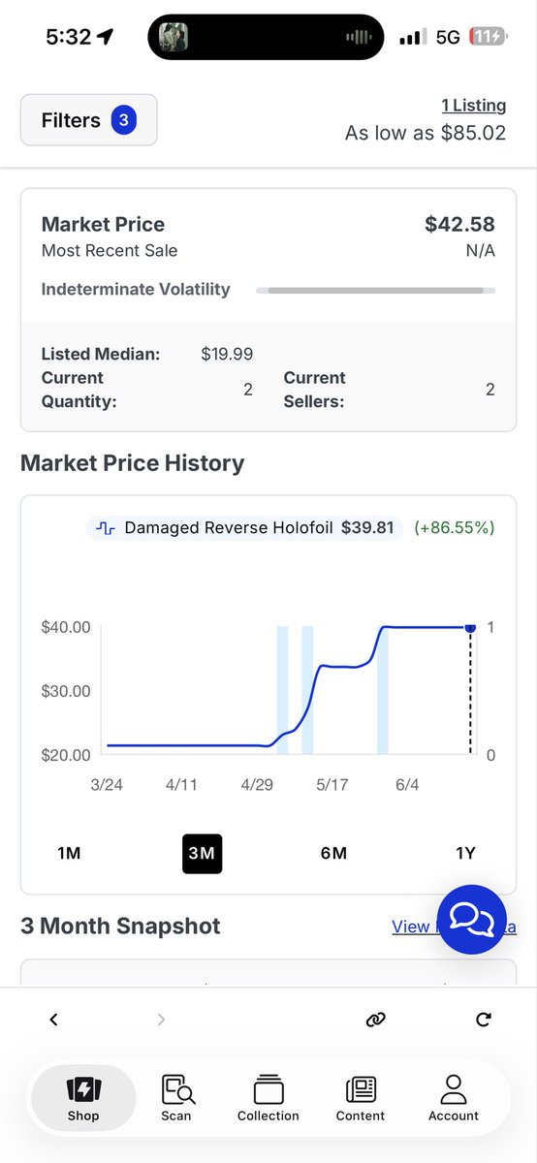Image resolution: width=537 pixels, height=1163 pixels.
Task: Tap the Dynamic Island audio indicator
Action: [x=359, y=38]
